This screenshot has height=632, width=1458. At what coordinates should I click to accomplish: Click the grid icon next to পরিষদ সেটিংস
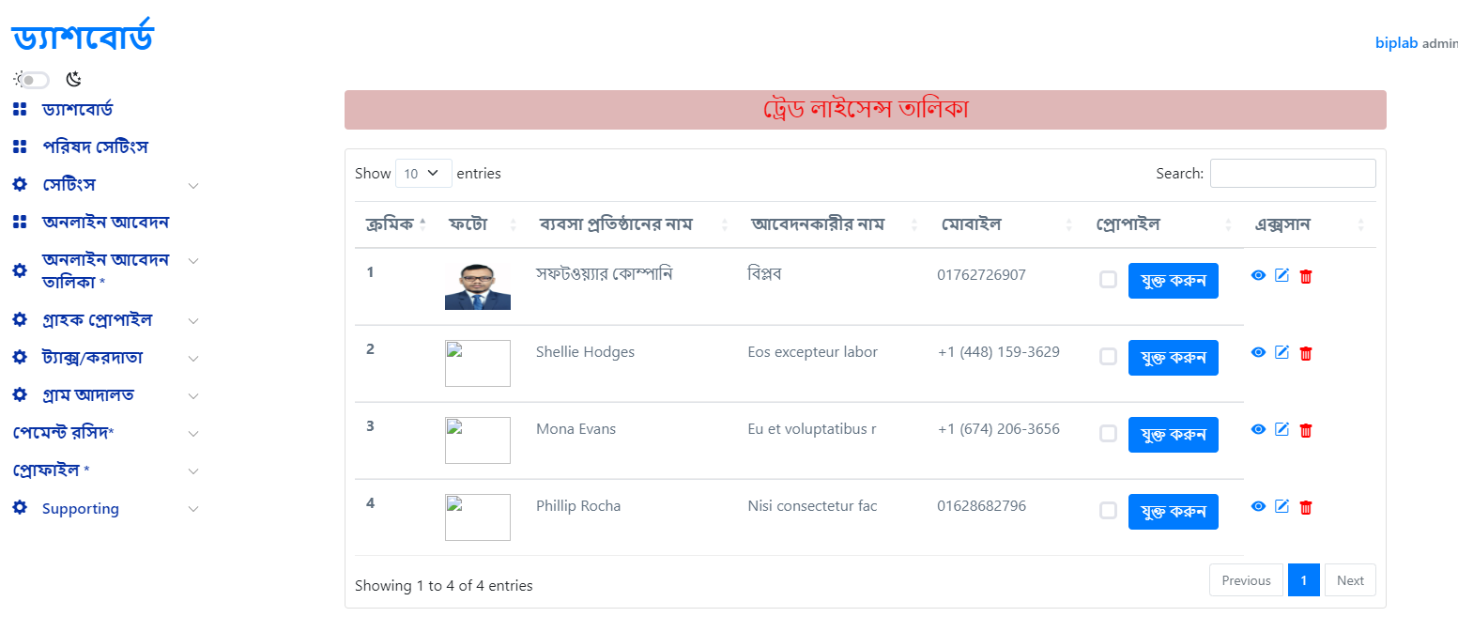click(x=20, y=147)
